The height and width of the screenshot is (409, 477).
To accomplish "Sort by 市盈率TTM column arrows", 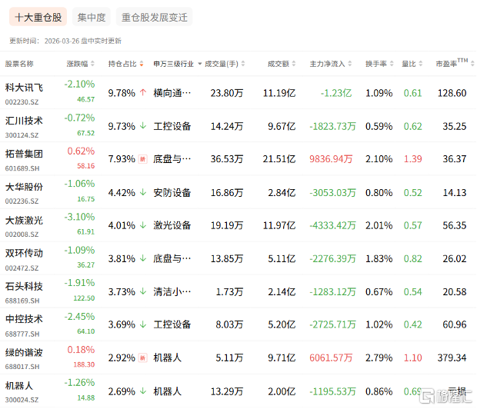I will pyautogui.click(x=472, y=64).
